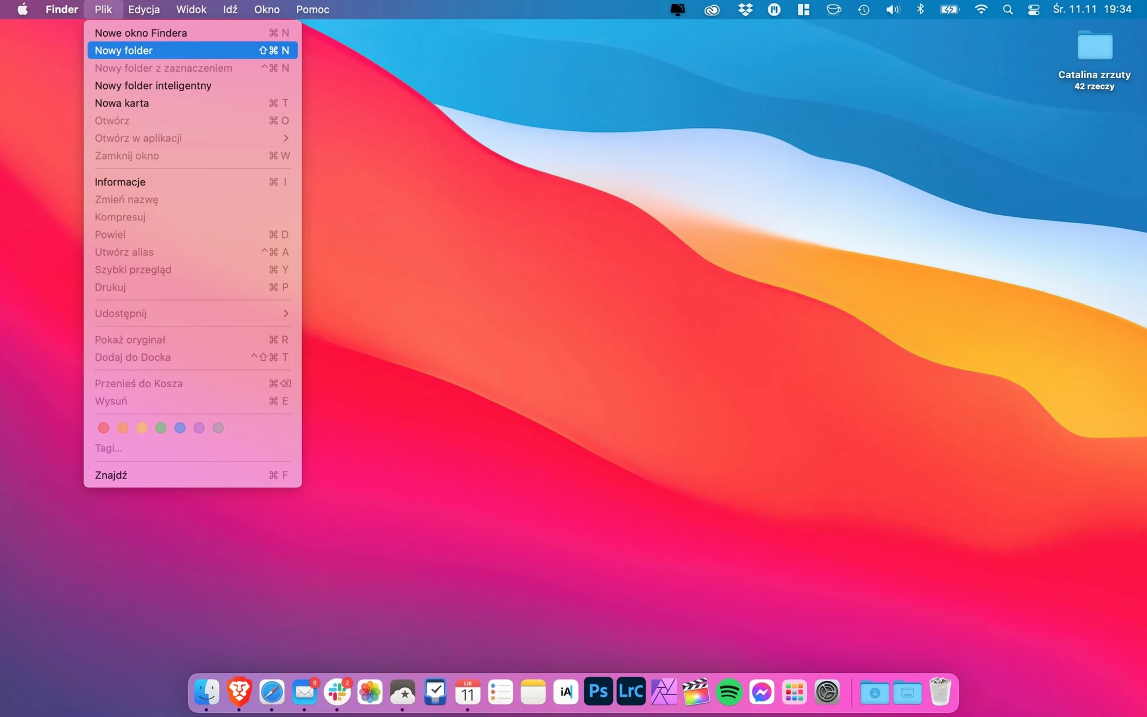The image size is (1147, 717).
Task: Expand the Udostępnij submenu arrow
Action: tap(286, 314)
